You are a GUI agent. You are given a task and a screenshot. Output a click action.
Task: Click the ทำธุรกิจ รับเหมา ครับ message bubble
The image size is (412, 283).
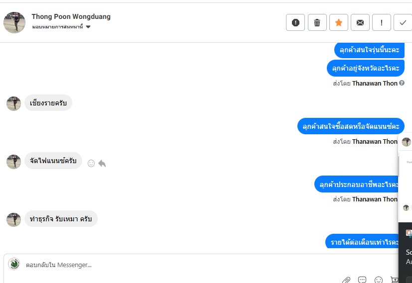61,219
